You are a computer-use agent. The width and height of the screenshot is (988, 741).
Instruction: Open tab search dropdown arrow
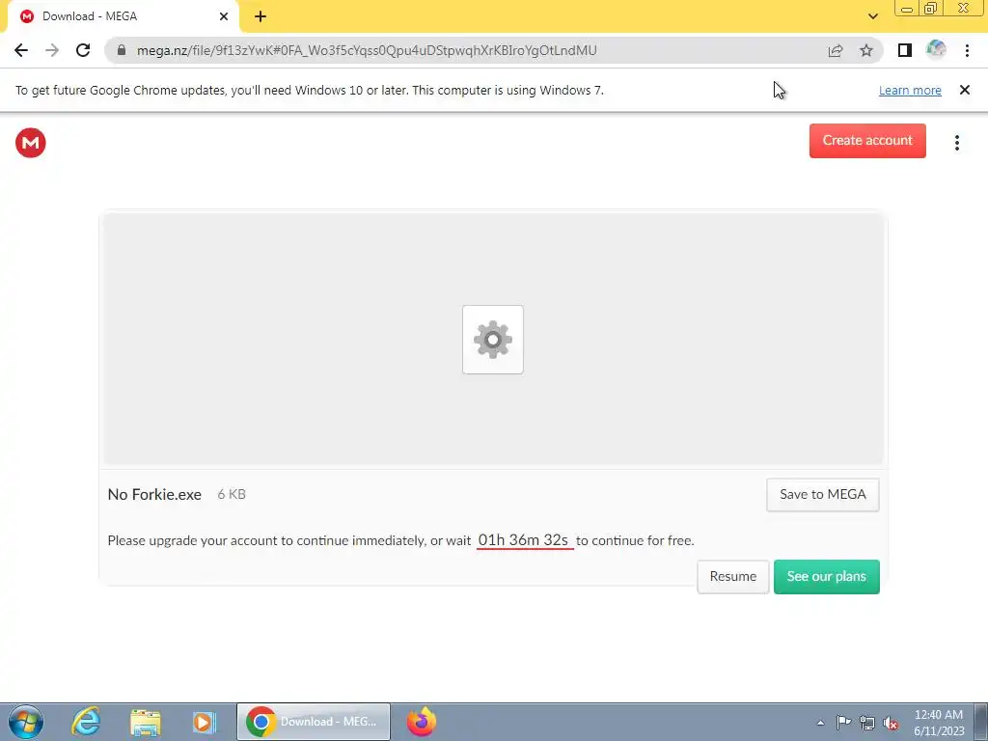pyautogui.click(x=872, y=16)
